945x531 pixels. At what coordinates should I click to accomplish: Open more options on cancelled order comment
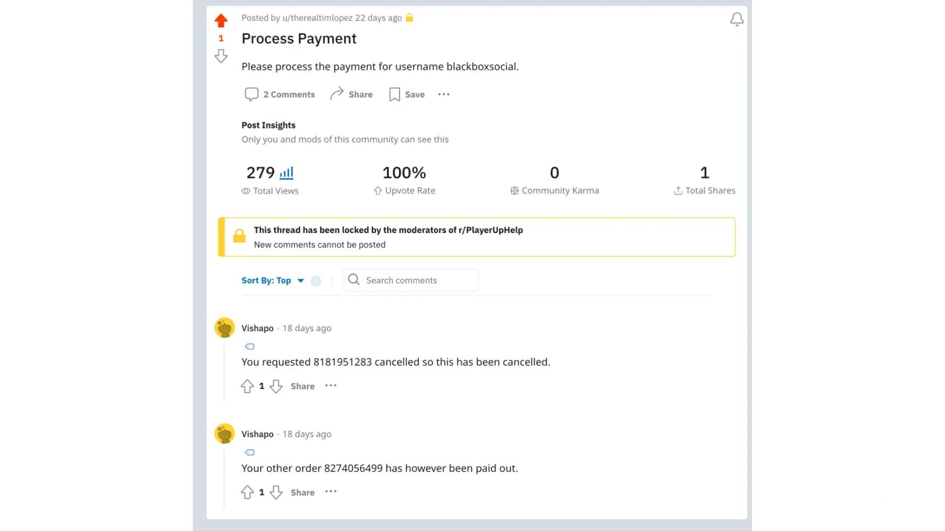coord(331,386)
